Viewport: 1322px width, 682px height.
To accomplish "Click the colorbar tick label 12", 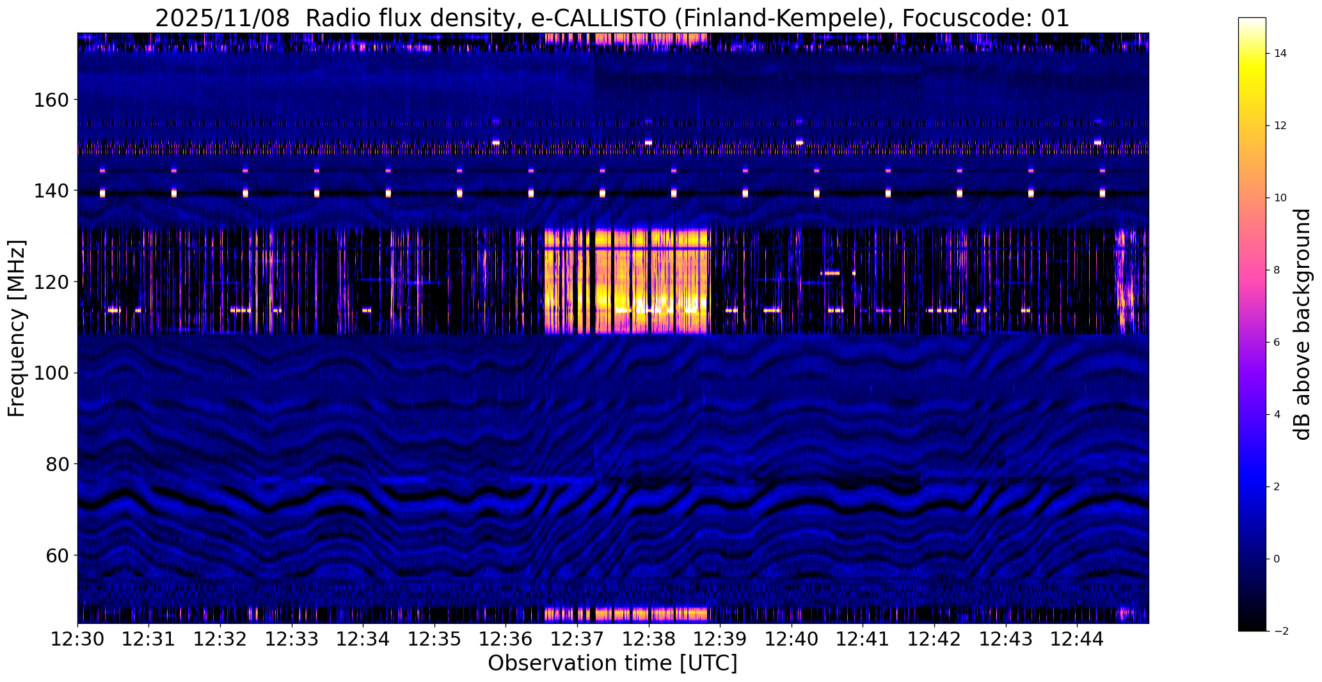I will pos(1280,126).
